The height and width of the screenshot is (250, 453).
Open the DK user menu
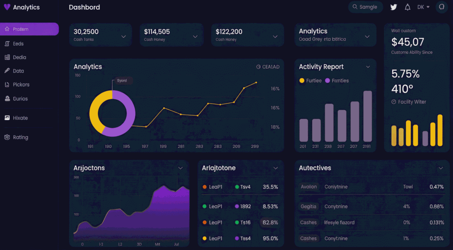pyautogui.click(x=423, y=7)
